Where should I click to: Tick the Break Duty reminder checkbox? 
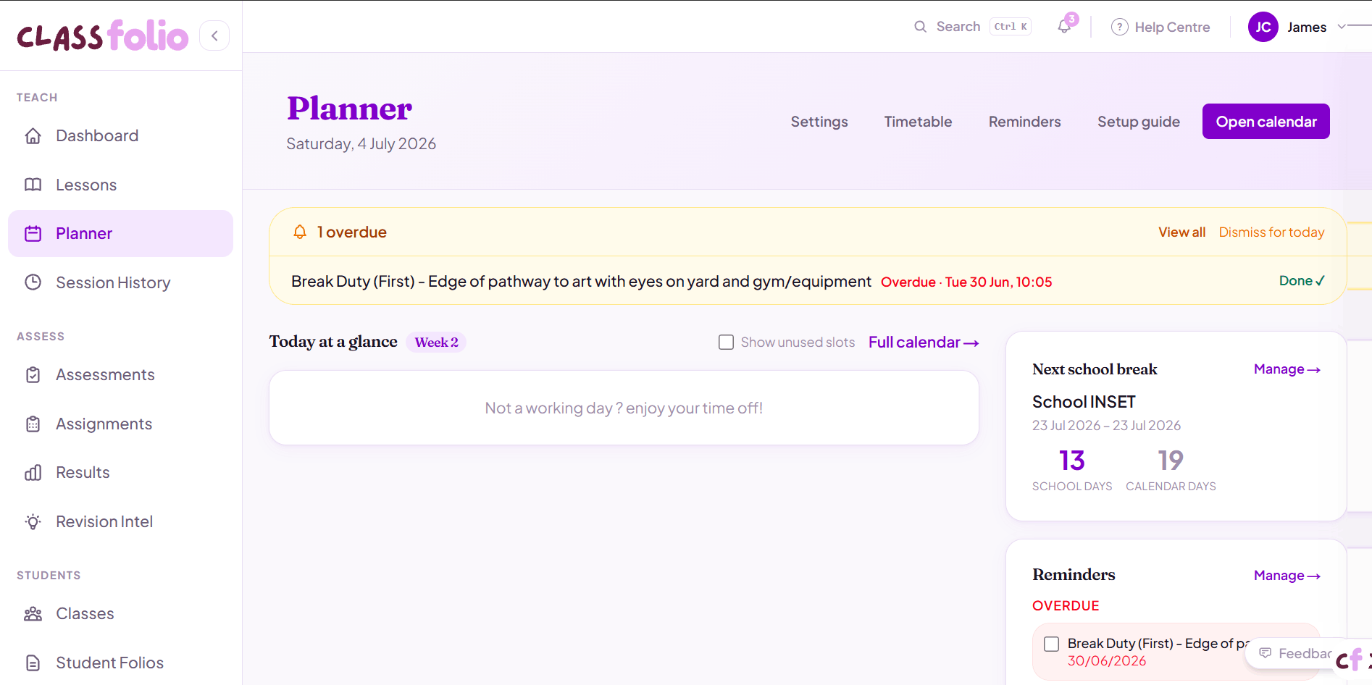(x=1051, y=644)
